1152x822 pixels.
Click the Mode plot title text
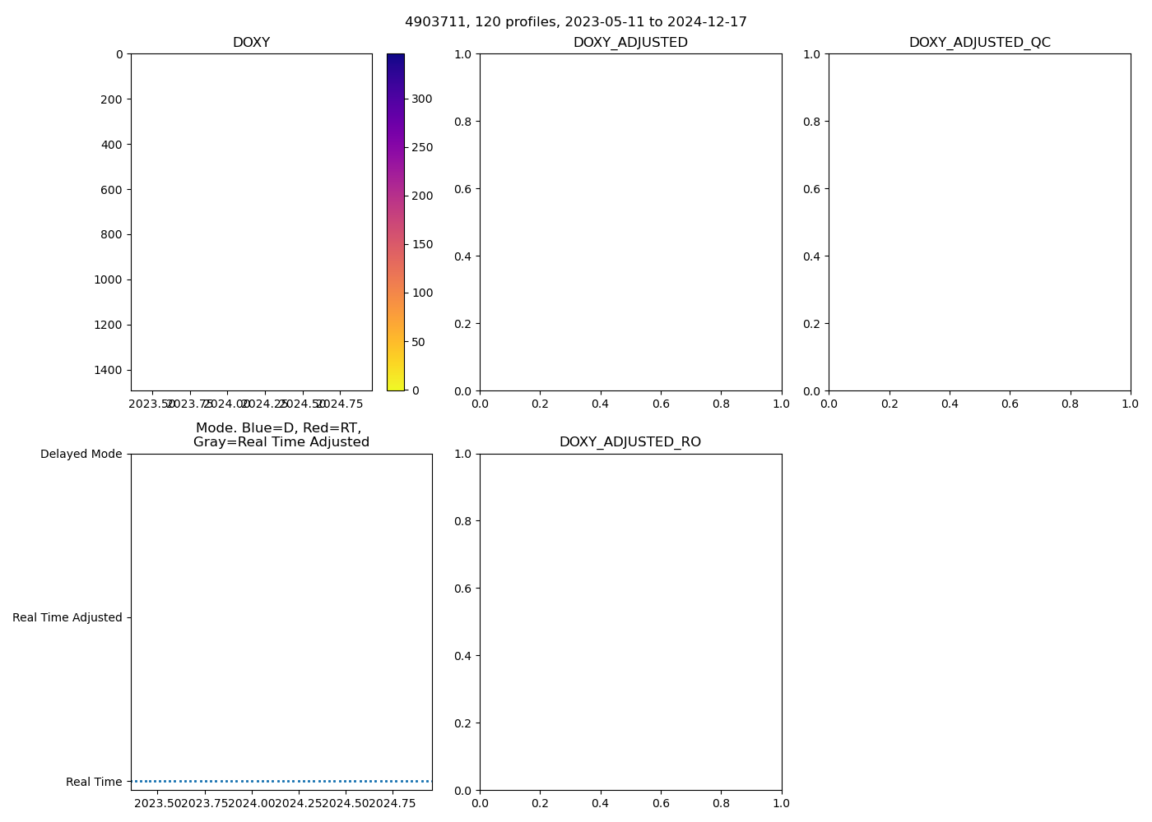coord(281,435)
